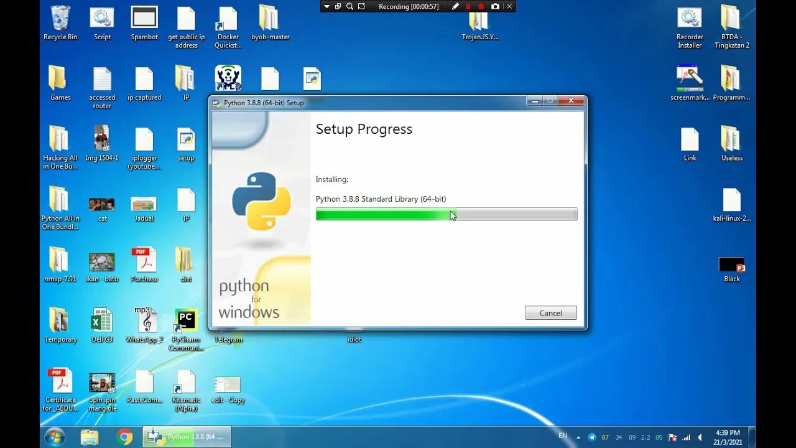The height and width of the screenshot is (448, 796).
Task: Select the Kitematic (Alpha) shortcut
Action: point(186,390)
